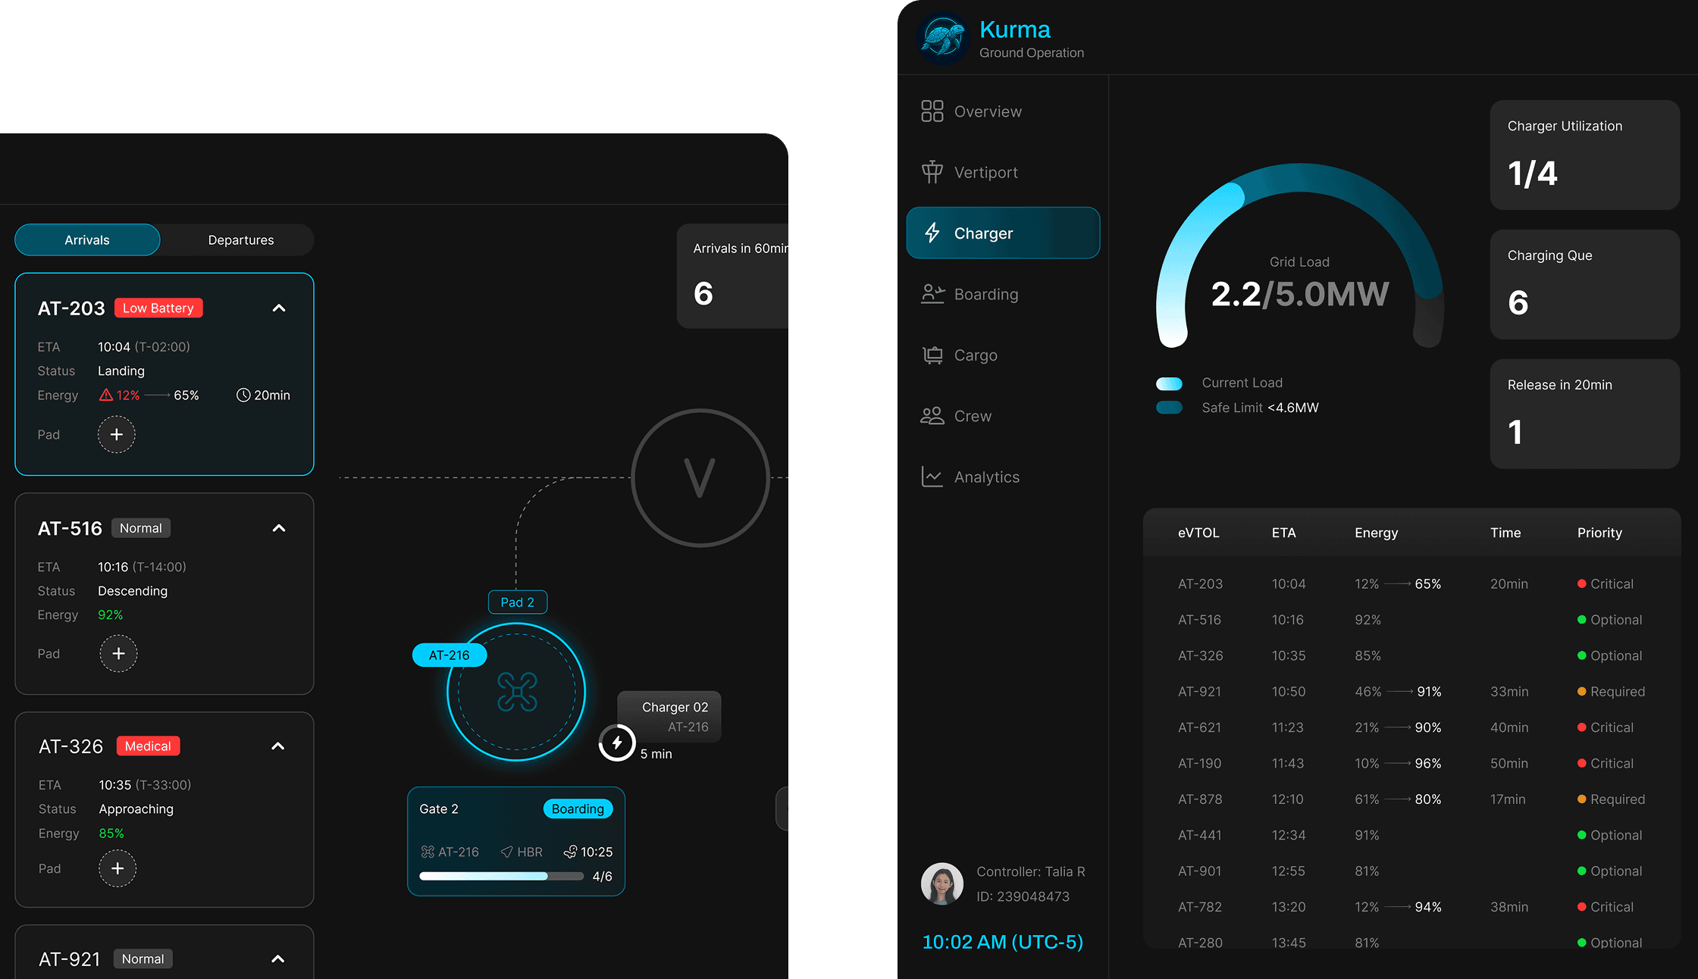Click the Crew people icon
The image size is (1698, 979).
(932, 416)
